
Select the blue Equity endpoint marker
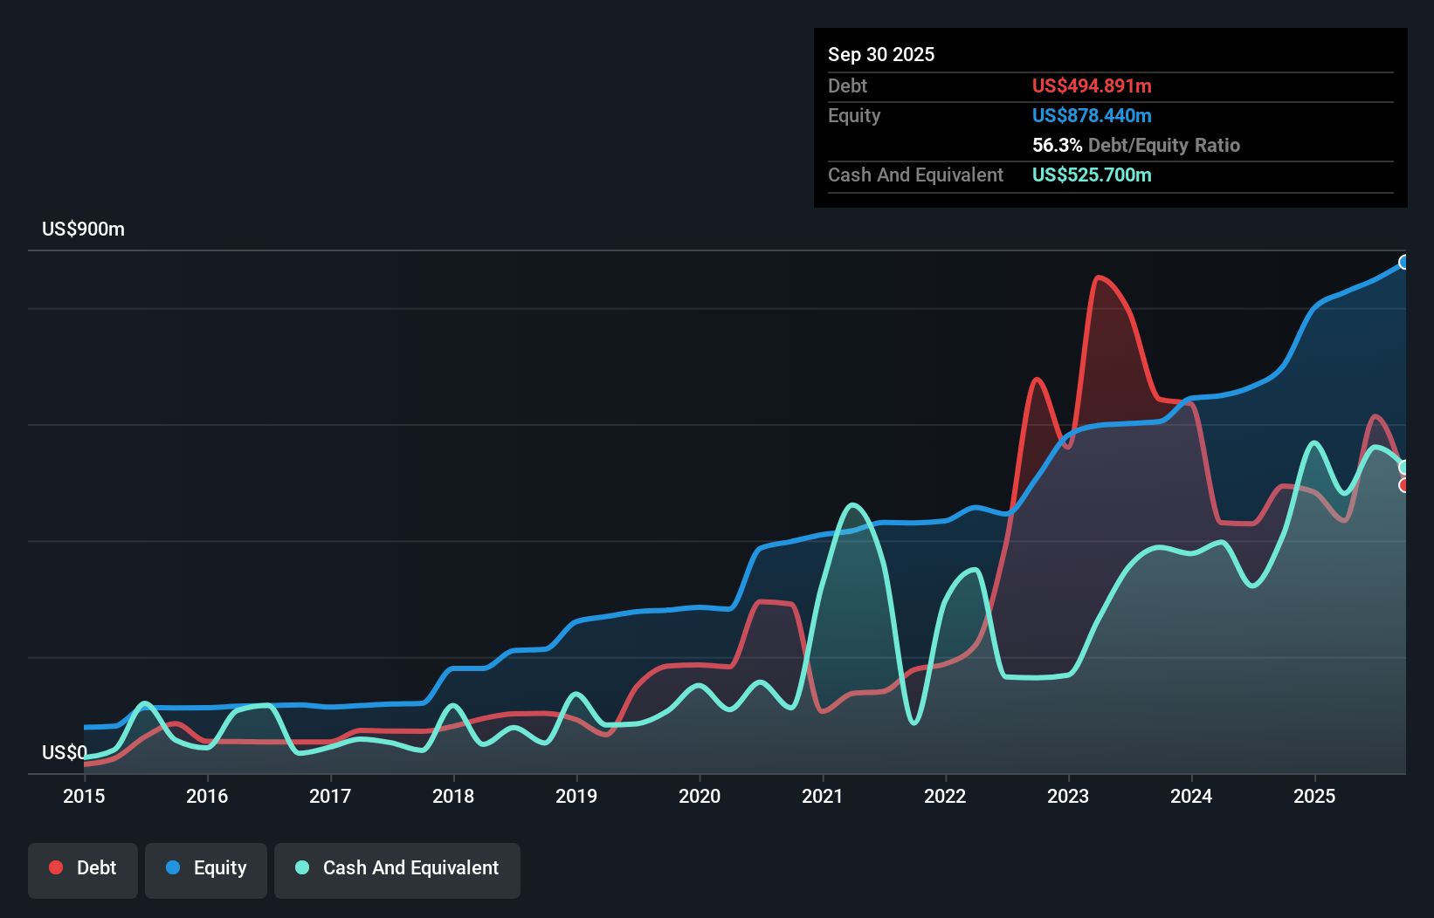pos(1404,262)
